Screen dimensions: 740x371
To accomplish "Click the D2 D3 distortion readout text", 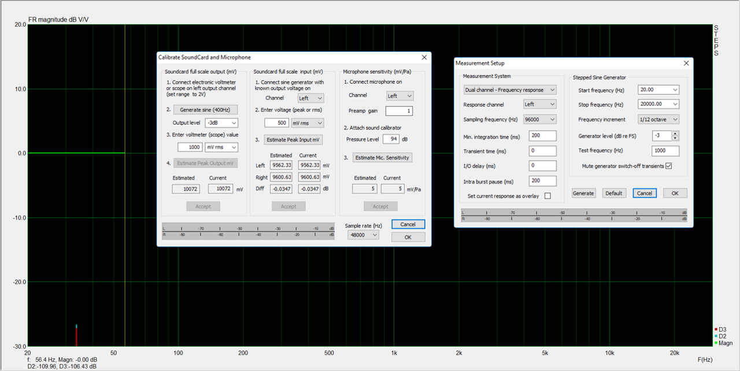I will point(62,366).
